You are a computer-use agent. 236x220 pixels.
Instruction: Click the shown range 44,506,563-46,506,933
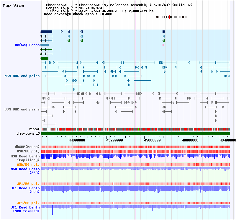tap(101, 11)
